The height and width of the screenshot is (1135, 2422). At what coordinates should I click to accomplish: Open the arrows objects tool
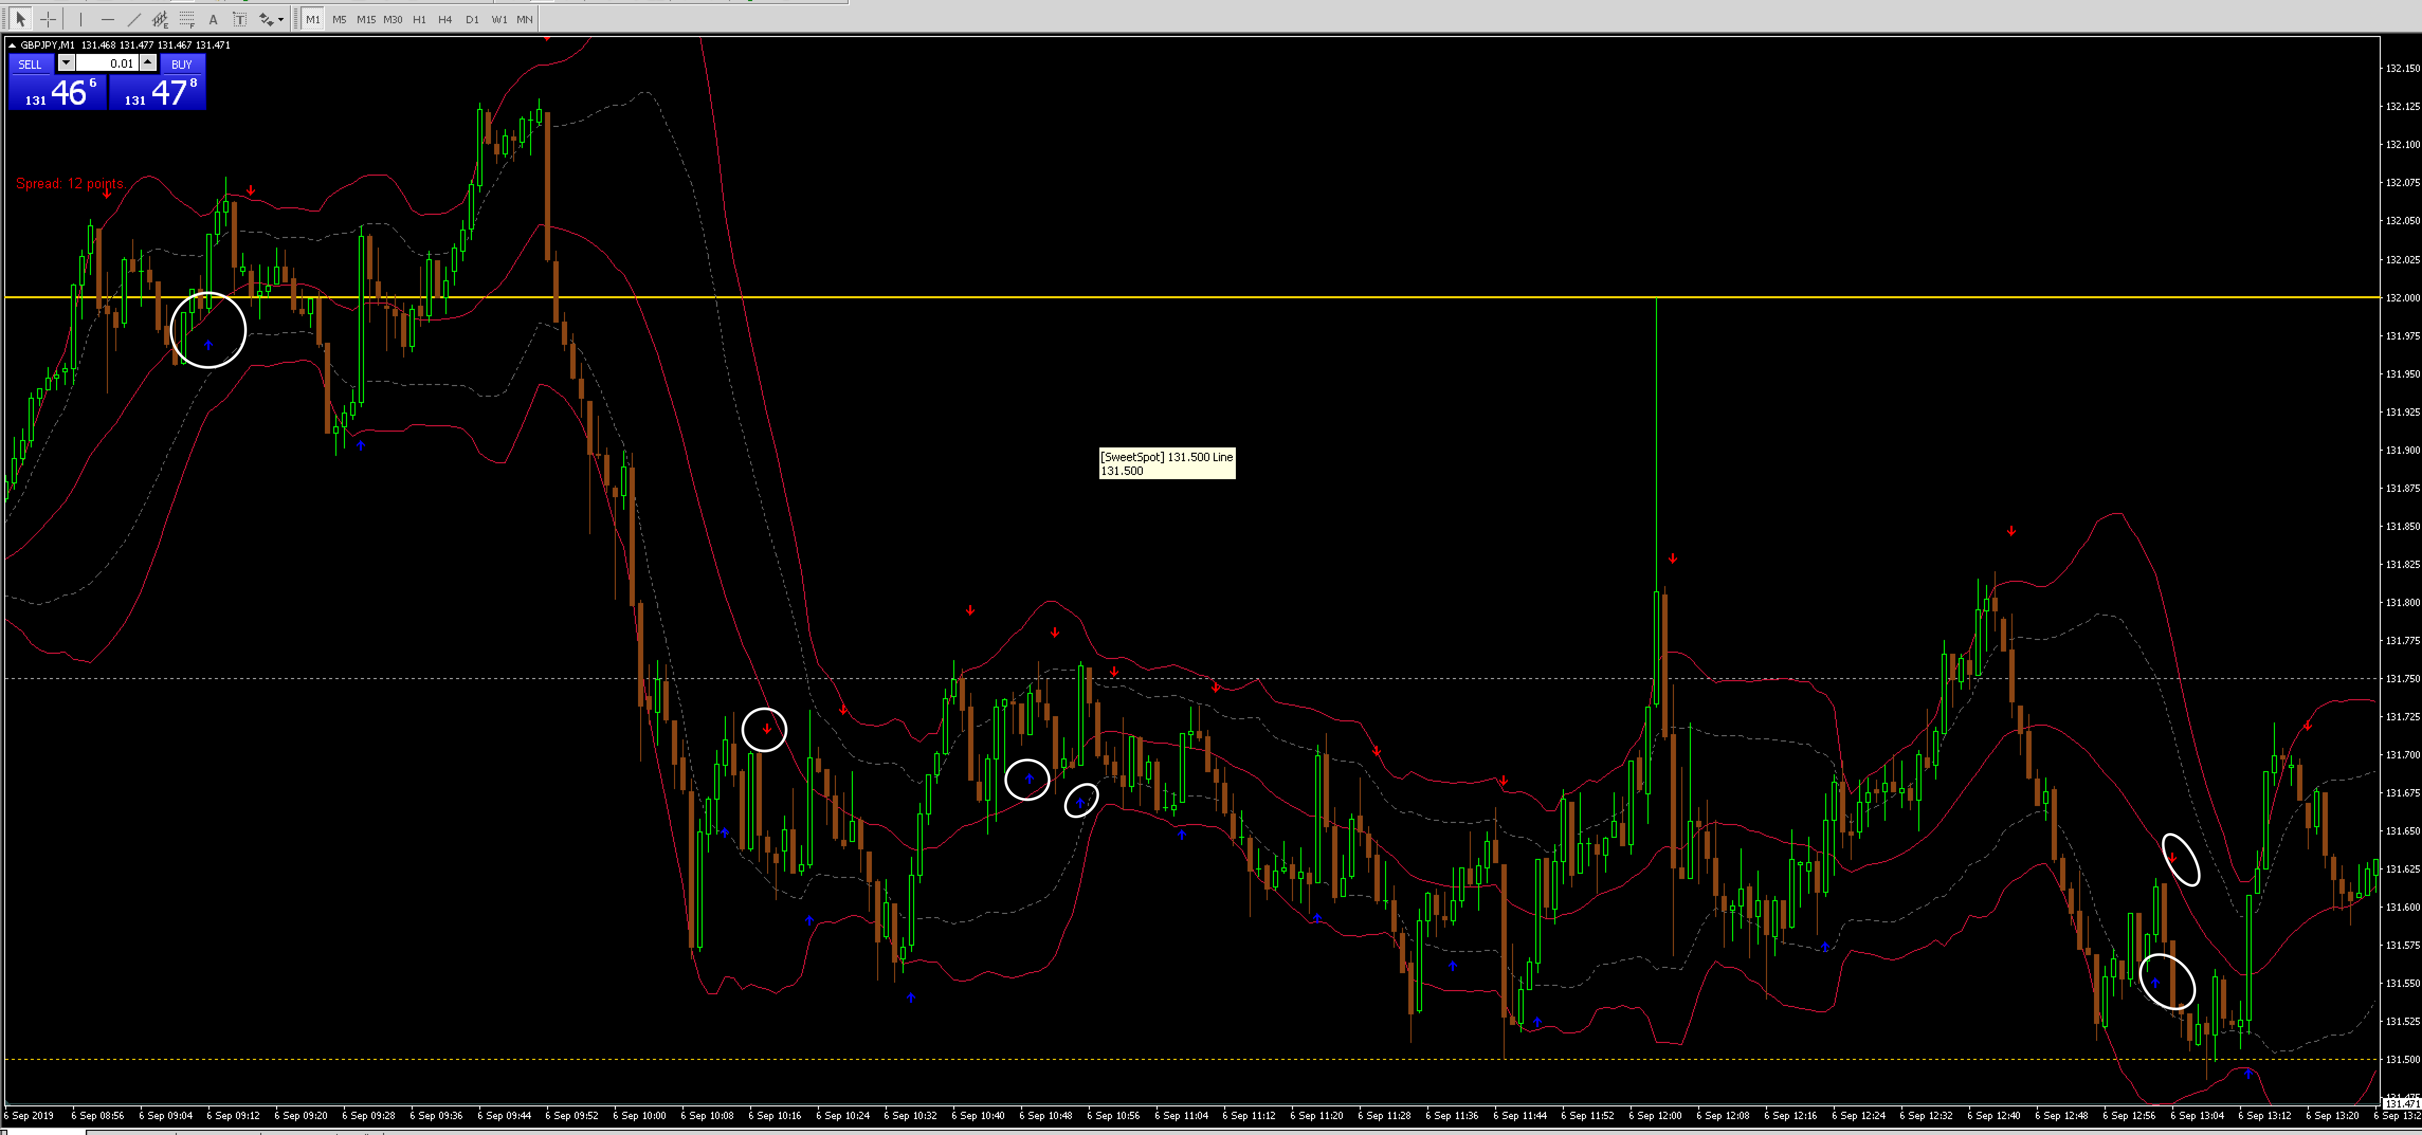point(266,19)
